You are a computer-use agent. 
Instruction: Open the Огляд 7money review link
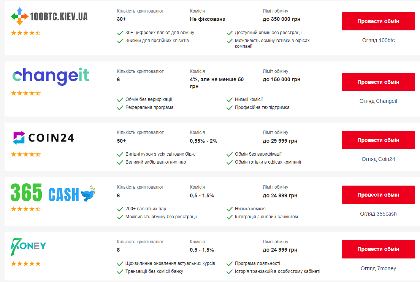click(378, 268)
